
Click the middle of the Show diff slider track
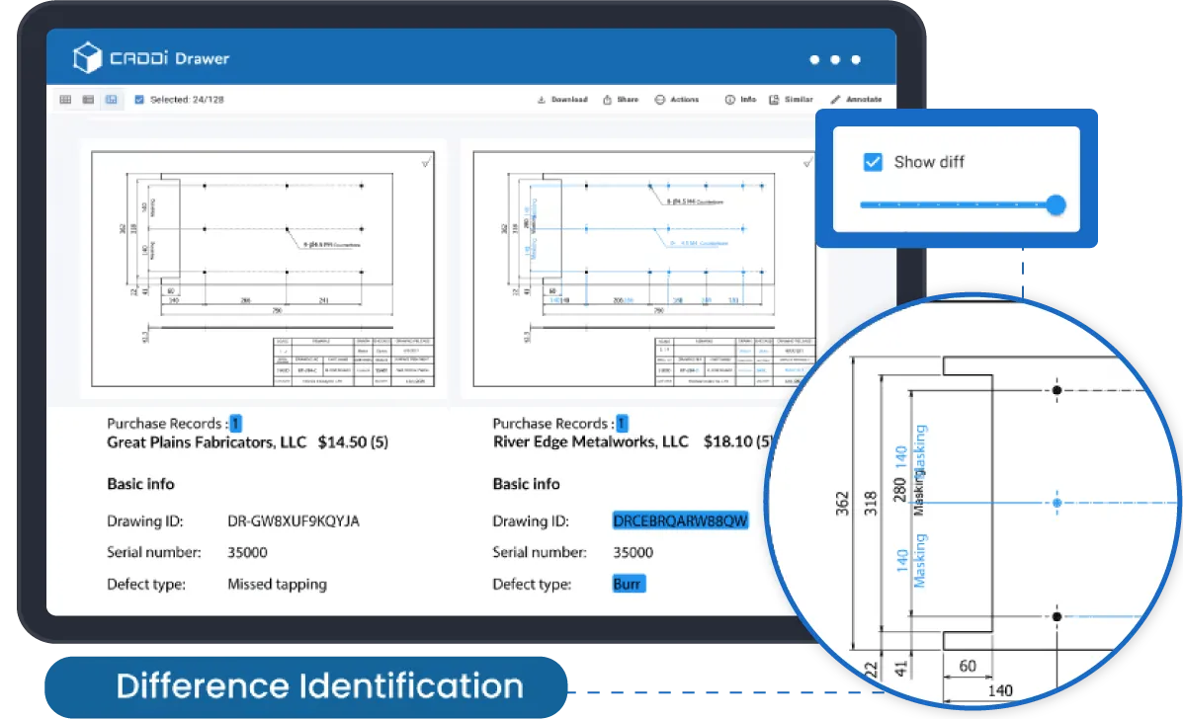pyautogui.click(x=958, y=204)
